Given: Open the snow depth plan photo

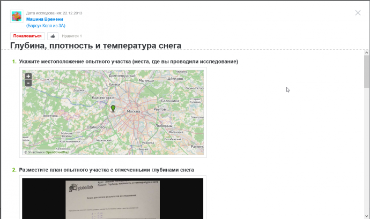Looking at the screenshot, I should tap(113, 199).
